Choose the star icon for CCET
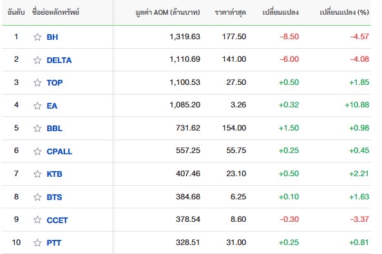The width and height of the screenshot is (382, 254). point(37,220)
